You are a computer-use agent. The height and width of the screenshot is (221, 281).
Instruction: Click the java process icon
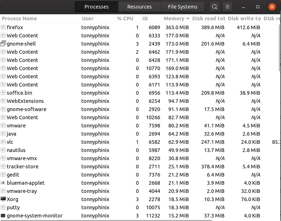[3, 133]
